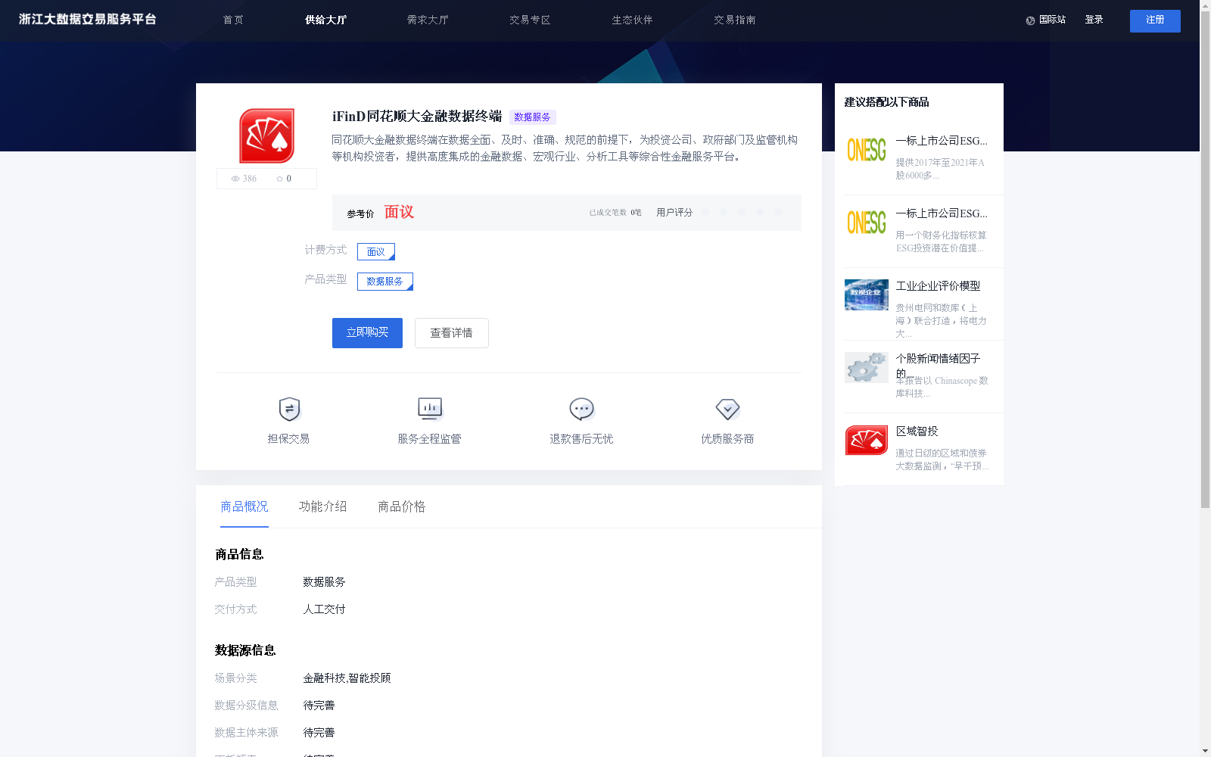Click the globe icon next to 国际站
The width and height of the screenshot is (1211, 757).
tap(1030, 20)
